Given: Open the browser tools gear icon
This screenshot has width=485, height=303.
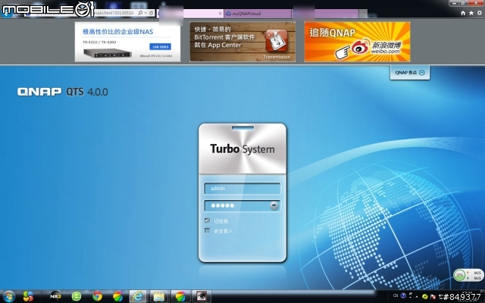Looking at the screenshot, I should [x=480, y=13].
